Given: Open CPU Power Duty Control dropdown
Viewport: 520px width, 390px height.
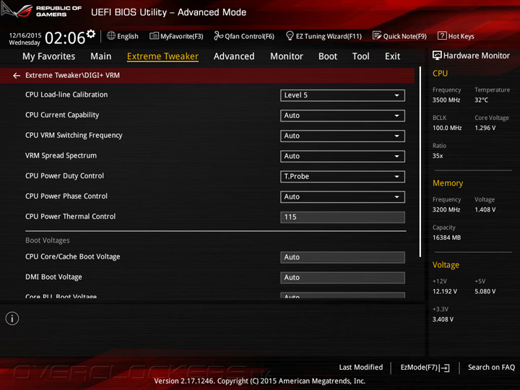Looking at the screenshot, I should [342, 177].
